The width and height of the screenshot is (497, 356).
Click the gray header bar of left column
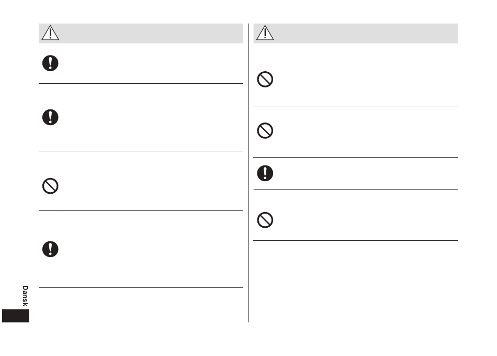coord(141,34)
